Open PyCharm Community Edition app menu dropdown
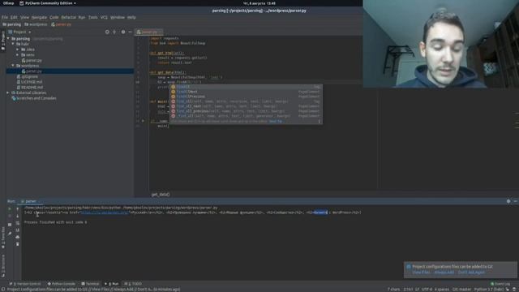 click(48, 3)
